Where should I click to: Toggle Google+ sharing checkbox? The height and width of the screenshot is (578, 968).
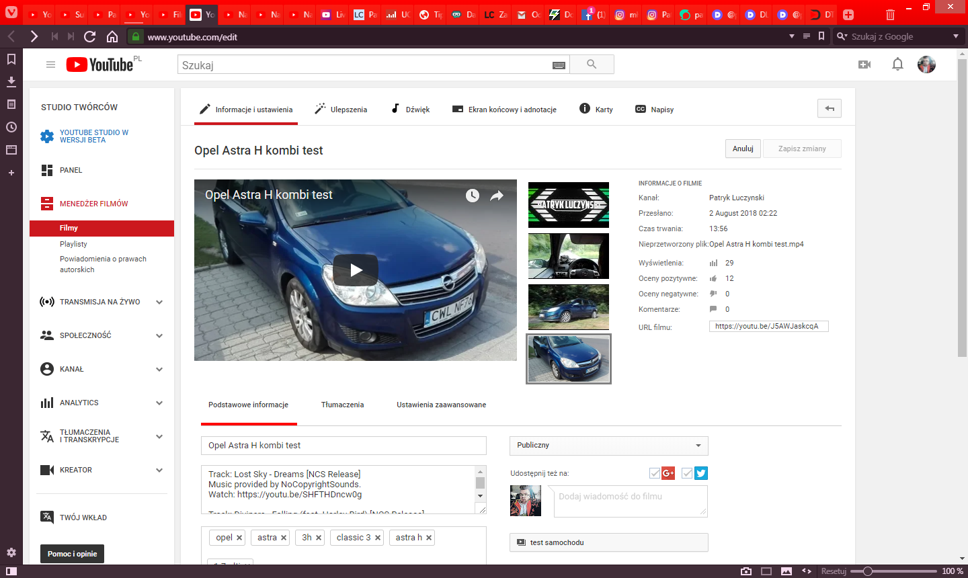pos(655,473)
